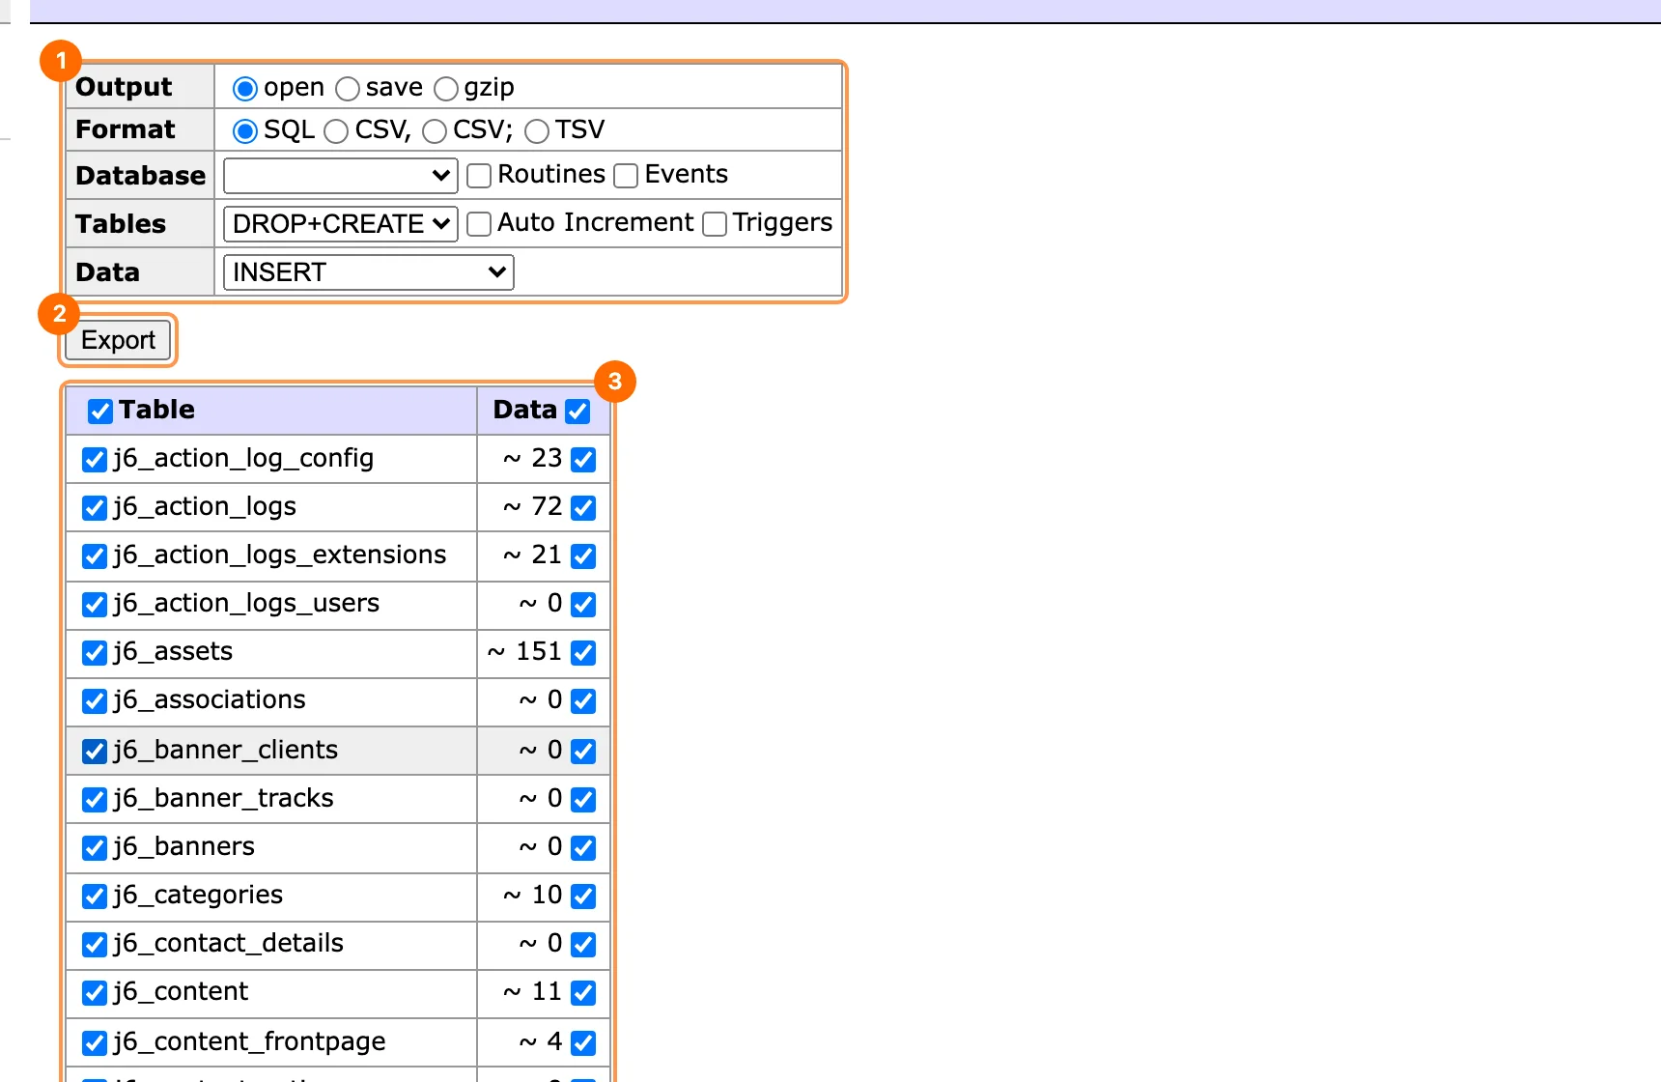Select 'CSV,' comma format option
The height and width of the screenshot is (1082, 1661).
(x=336, y=130)
